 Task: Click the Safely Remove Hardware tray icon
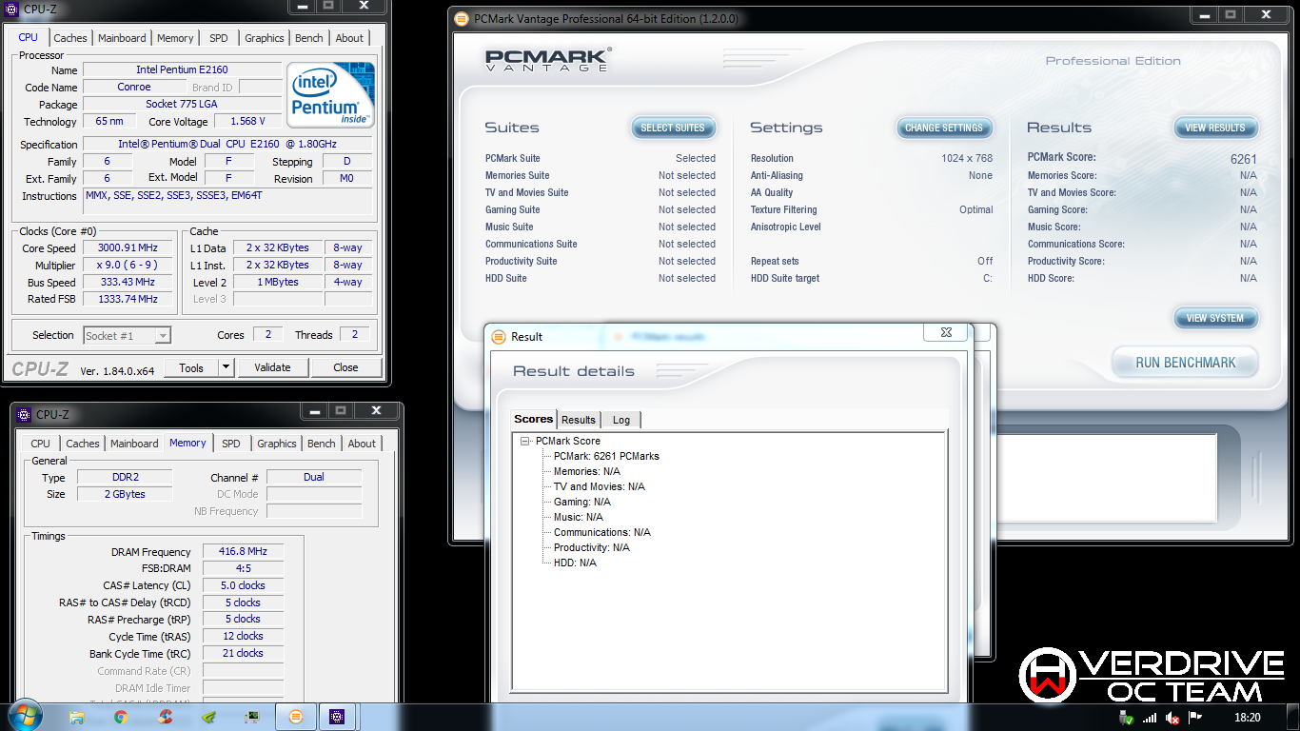click(1127, 718)
